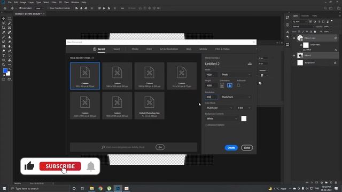Select the Lasso tool
Viewport: 342px width, 192px height.
pyautogui.click(x=4, y=23)
